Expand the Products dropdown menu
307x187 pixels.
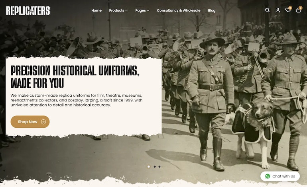tap(118, 11)
